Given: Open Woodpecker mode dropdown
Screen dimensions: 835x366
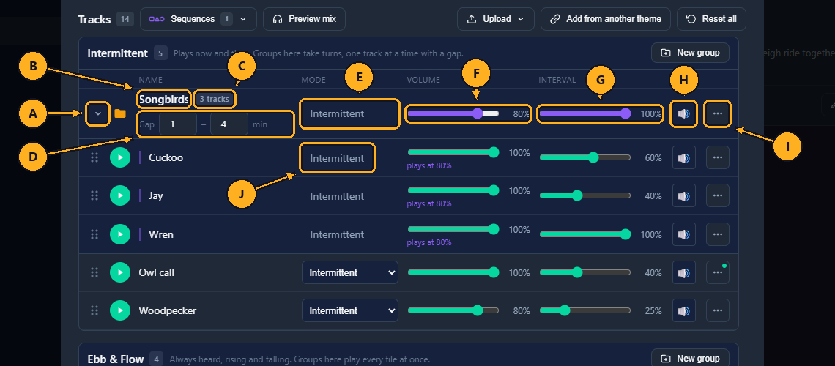Looking at the screenshot, I should (350, 310).
